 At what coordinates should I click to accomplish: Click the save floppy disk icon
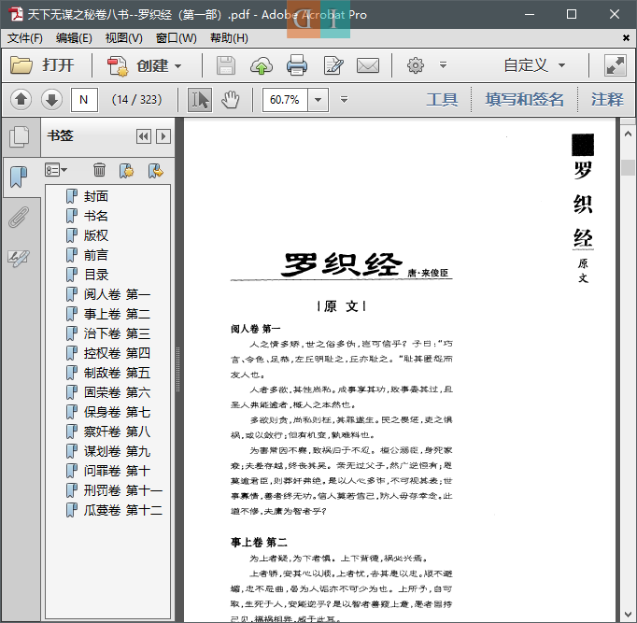(225, 65)
